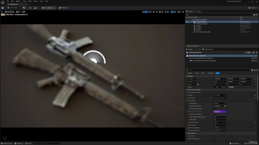Select the Rotate gizmo tool
This screenshot has height=145, width=259.
[x=148, y=12]
